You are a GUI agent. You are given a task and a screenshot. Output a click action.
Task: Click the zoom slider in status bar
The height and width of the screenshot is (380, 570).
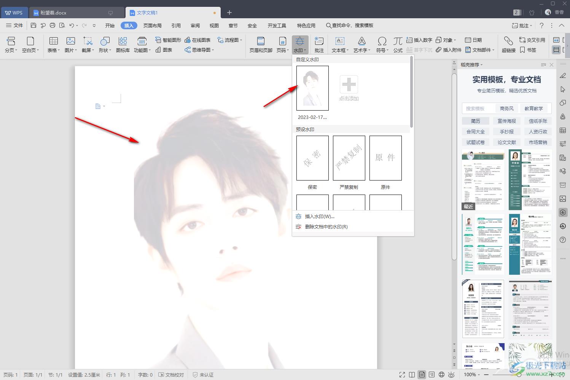click(x=518, y=375)
